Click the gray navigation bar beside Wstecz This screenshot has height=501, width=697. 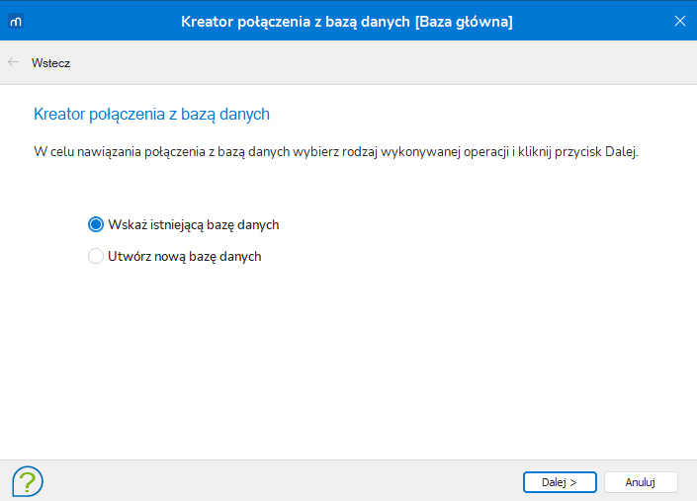click(383, 62)
